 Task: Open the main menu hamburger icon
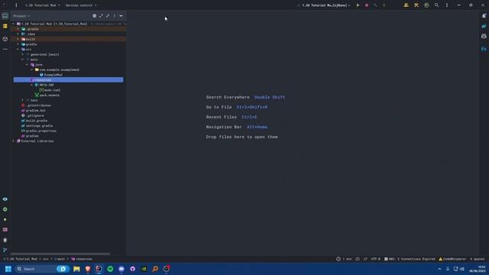(16, 5)
